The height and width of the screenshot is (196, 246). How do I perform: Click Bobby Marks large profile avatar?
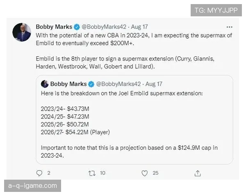coord(22,32)
